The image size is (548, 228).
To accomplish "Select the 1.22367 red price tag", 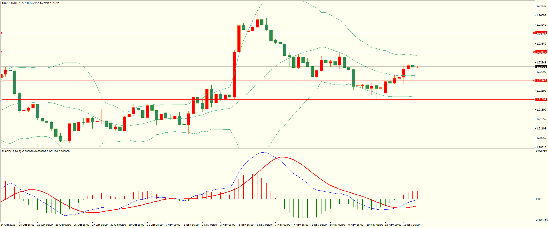I will pyautogui.click(x=541, y=81).
